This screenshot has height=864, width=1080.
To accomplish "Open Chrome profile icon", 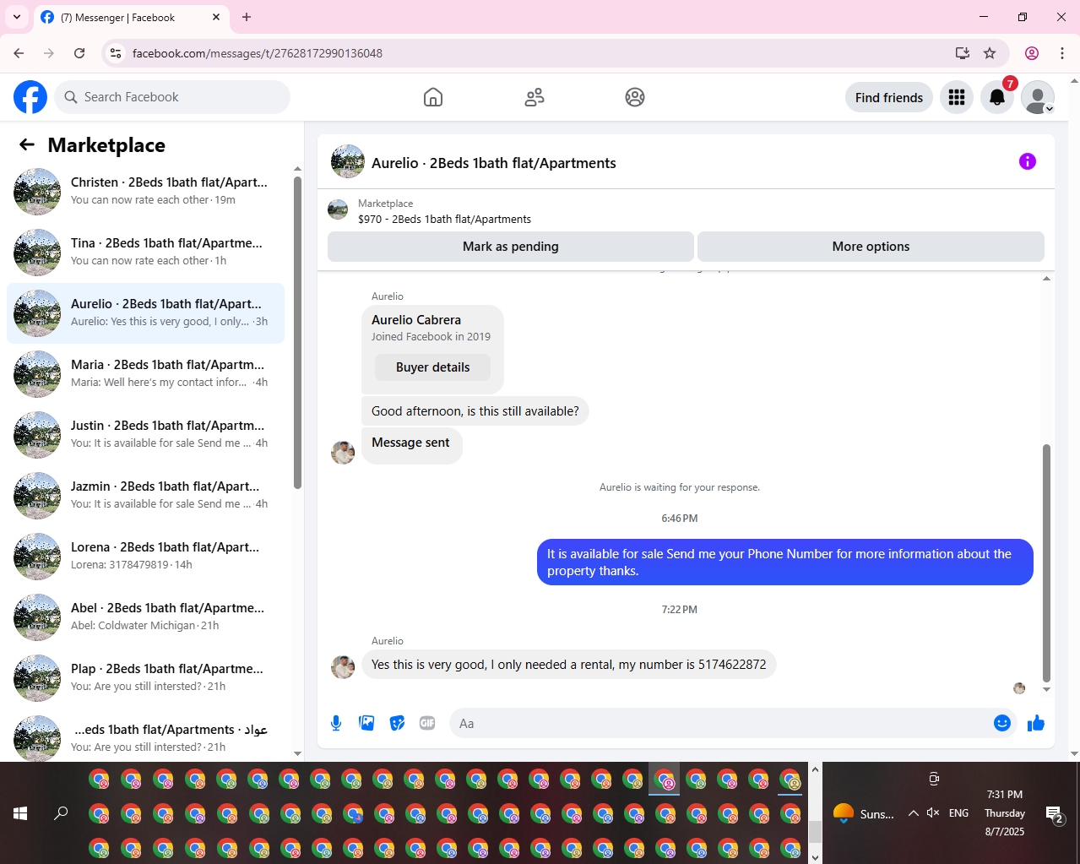I will coord(1032,53).
